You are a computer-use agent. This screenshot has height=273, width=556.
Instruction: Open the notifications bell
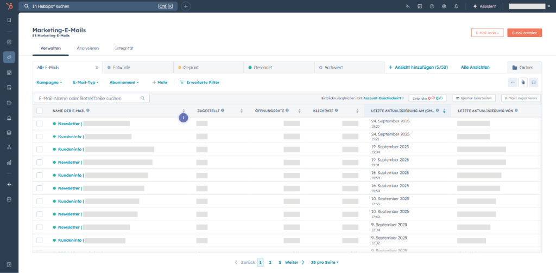click(x=456, y=6)
